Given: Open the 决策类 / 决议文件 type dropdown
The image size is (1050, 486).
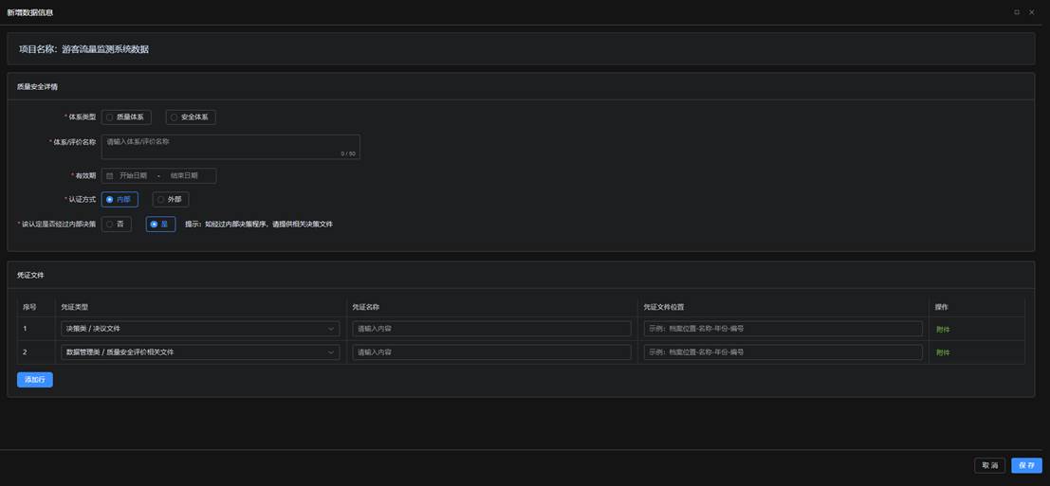Looking at the screenshot, I should pyautogui.click(x=199, y=329).
